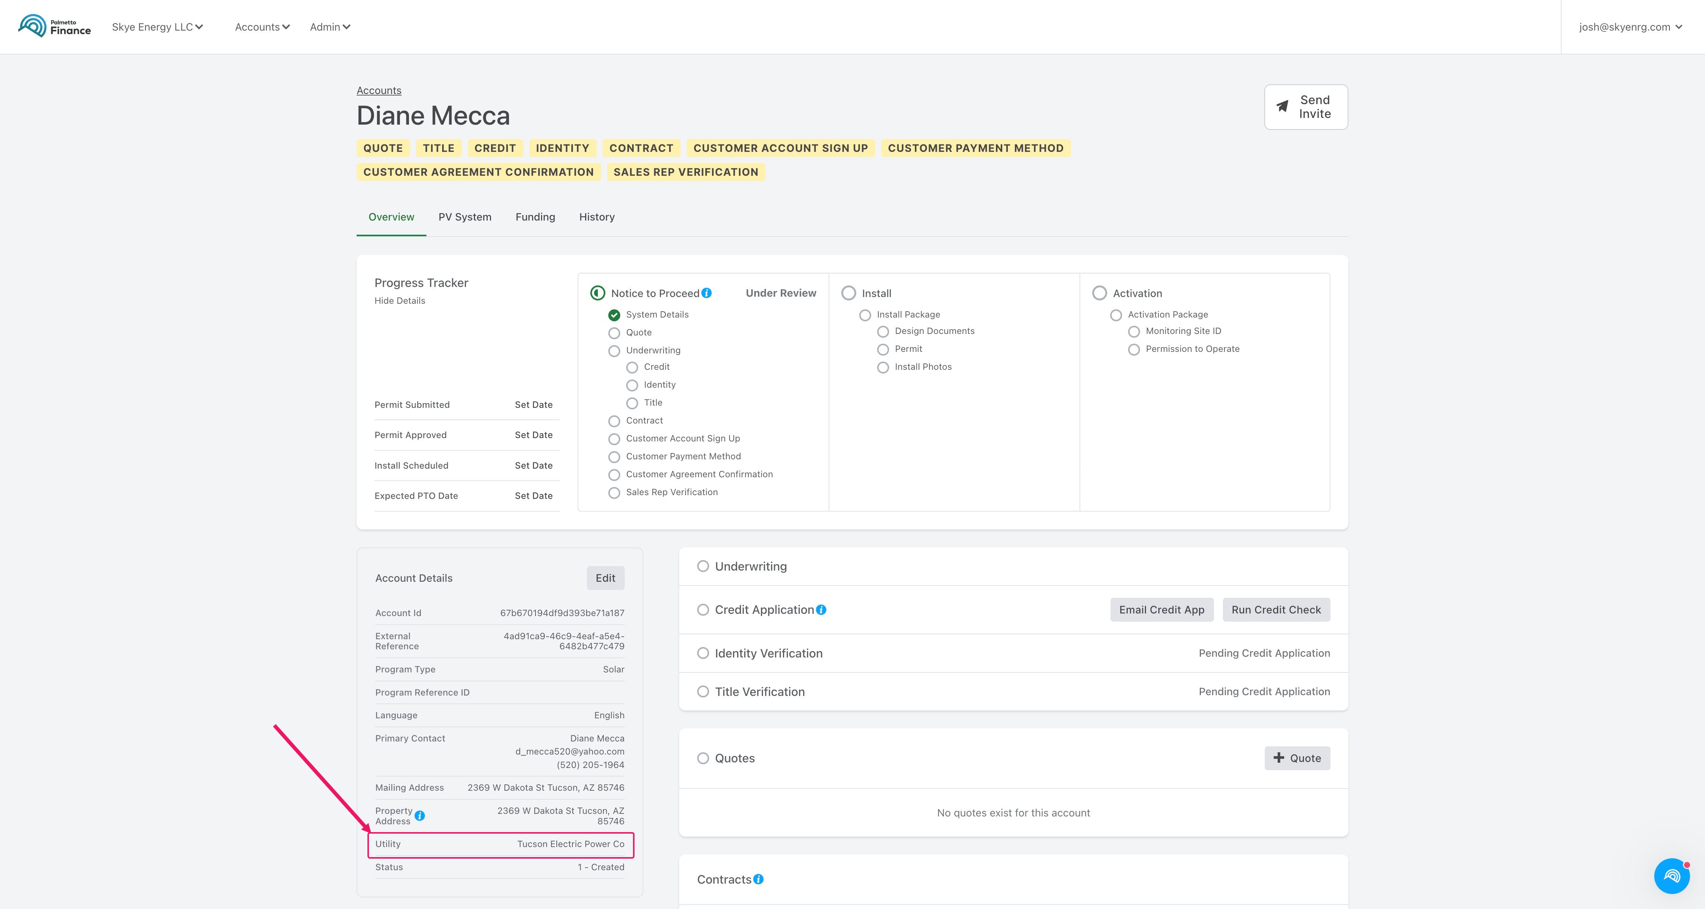Switch to the PV System tab

tap(465, 217)
